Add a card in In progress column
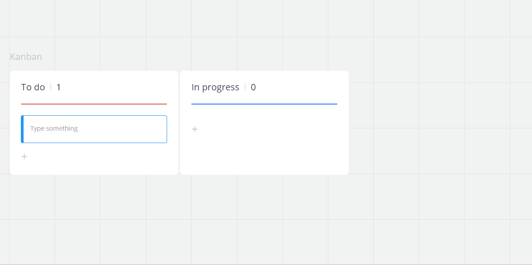Screen dimensions: 532x265 (194, 129)
